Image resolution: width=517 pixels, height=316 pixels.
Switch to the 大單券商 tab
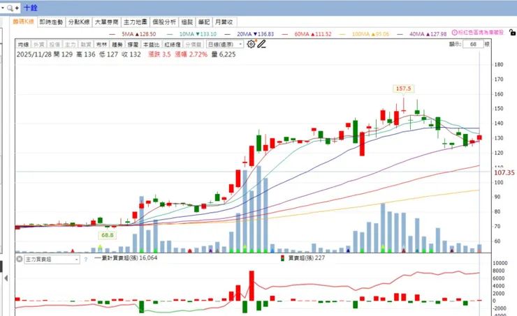point(106,22)
